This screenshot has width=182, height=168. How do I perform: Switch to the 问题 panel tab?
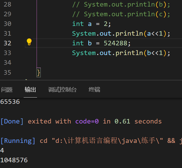[x=7, y=90]
